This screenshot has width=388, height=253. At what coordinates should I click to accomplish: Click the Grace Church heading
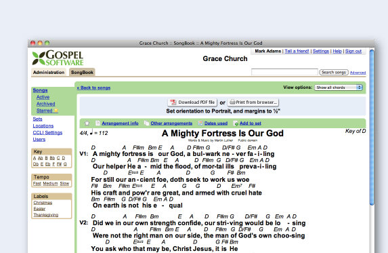225,59
